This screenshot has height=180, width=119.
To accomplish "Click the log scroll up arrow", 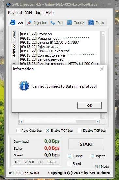I will point(103,34).
